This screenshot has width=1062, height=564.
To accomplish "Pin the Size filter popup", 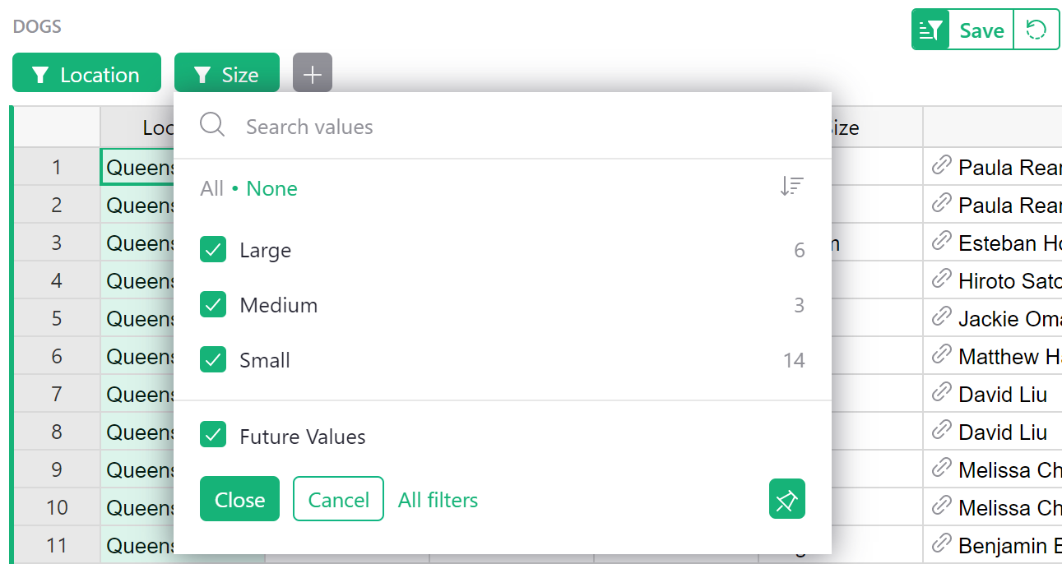I will (x=786, y=498).
